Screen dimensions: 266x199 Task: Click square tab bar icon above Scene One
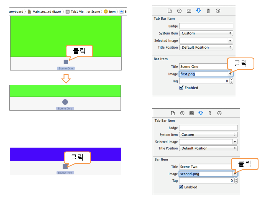pos(66,62)
